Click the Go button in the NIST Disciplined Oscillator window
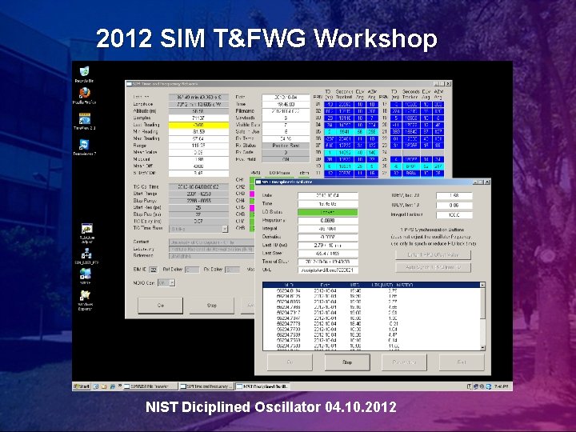The image size is (576, 432). (x=290, y=362)
